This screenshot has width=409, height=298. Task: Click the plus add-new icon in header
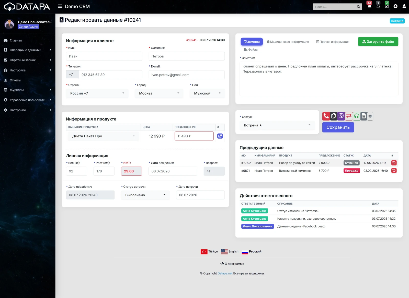[395, 6]
